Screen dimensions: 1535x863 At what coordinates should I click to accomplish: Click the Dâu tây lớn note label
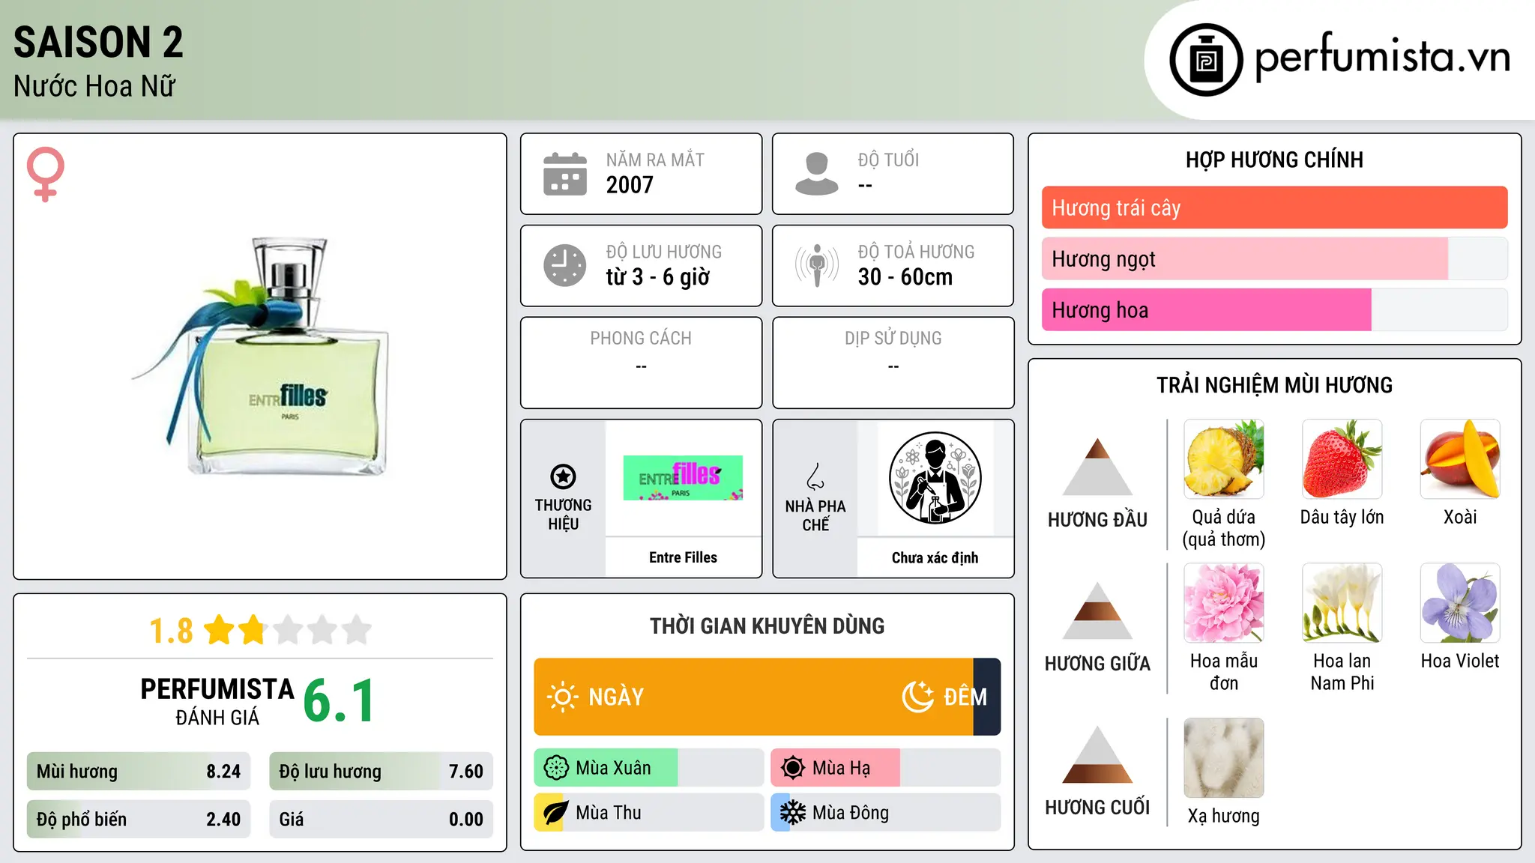point(1342,517)
